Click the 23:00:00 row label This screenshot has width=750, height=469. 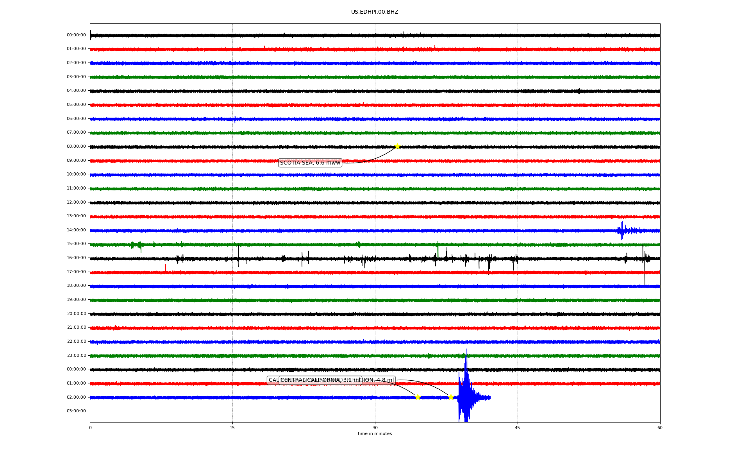click(76, 356)
